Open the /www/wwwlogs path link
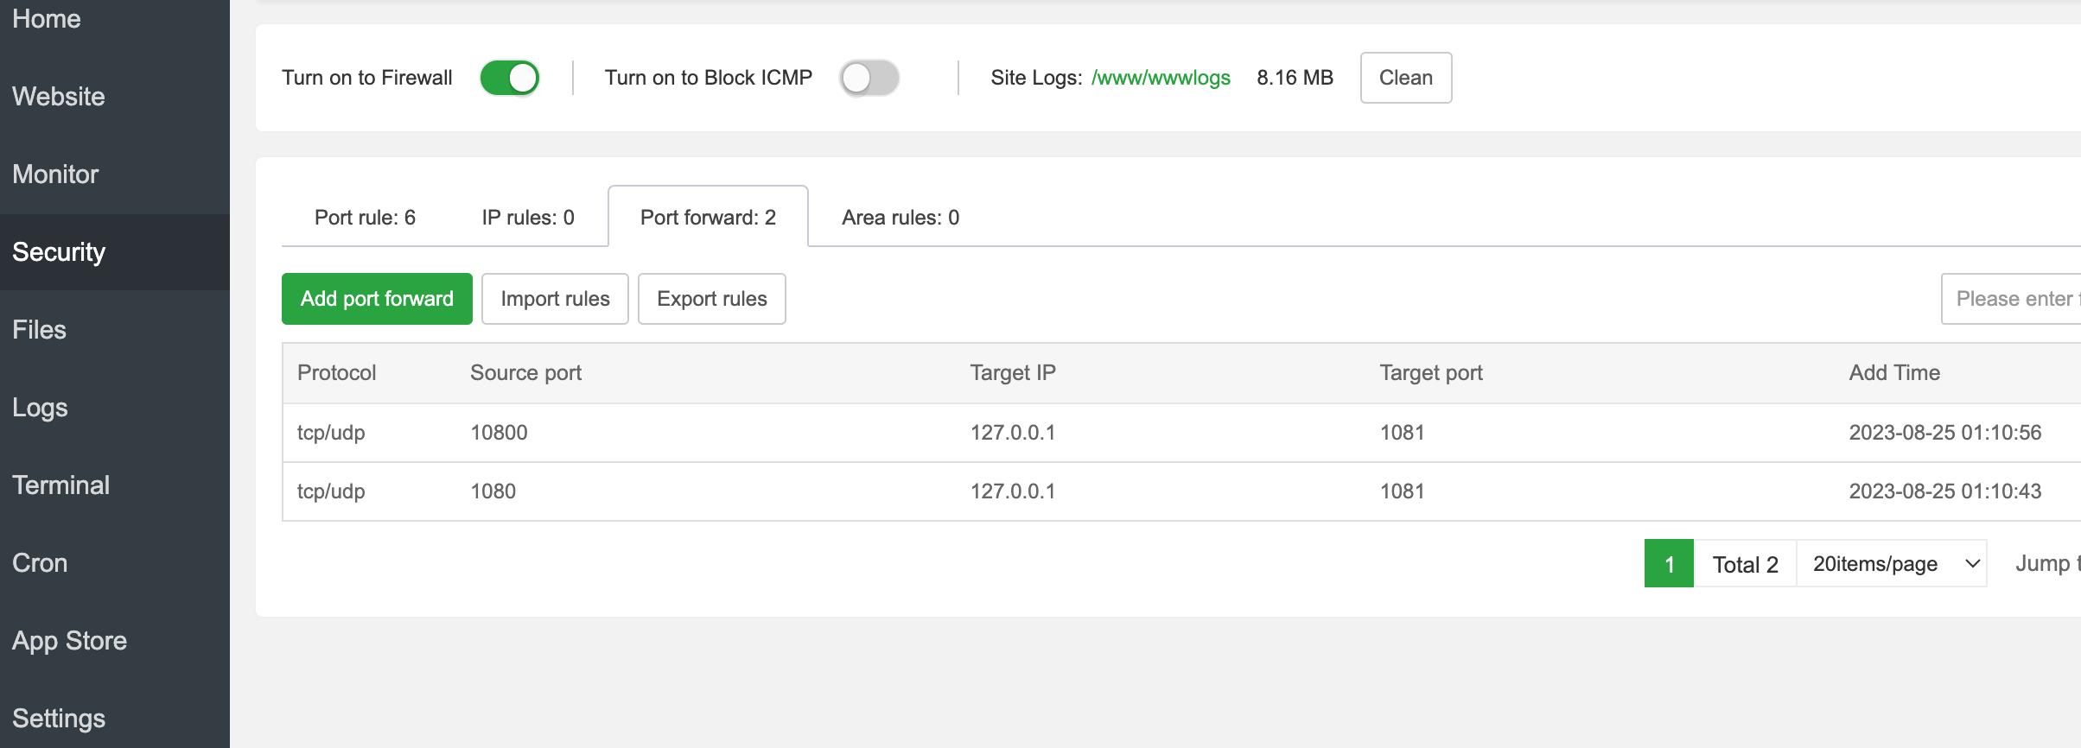The width and height of the screenshot is (2081, 748). 1160,78
